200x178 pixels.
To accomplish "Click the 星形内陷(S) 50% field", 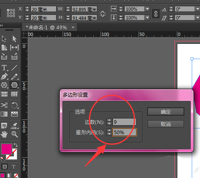I will (x=125, y=132).
